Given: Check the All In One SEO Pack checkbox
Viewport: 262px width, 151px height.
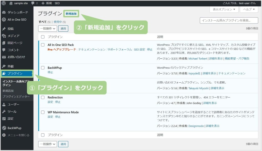Looking at the screenshot, I should coord(43,45).
